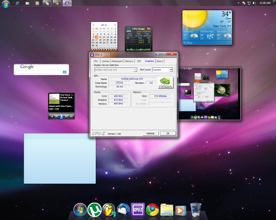Screen dimensions: 276x220
Task: Open Thunderbird from the dock
Action: tap(123, 210)
